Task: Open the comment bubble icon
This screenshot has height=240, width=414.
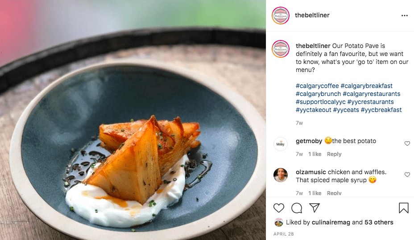Action: point(297,208)
